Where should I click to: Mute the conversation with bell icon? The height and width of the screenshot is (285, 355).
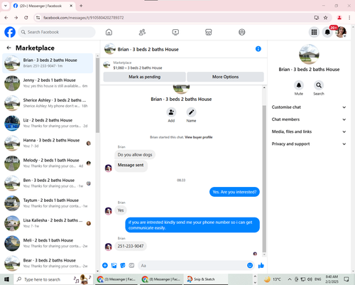299,85
